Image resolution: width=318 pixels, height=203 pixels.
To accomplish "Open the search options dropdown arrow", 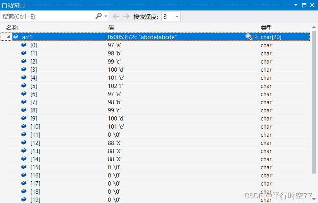I will click(x=105, y=16).
